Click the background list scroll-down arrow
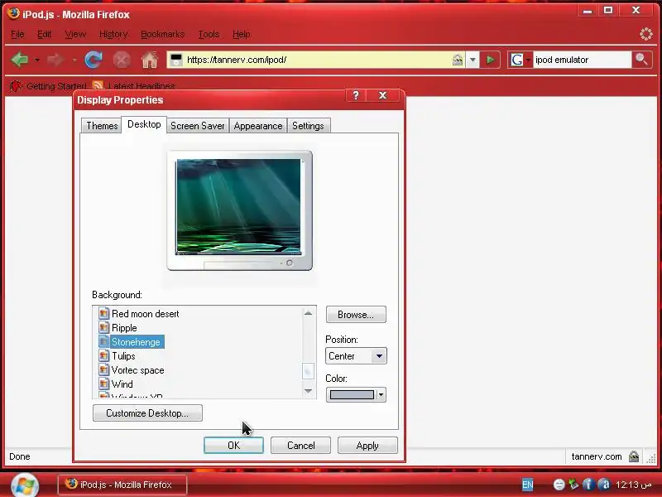This screenshot has width=662, height=497. [x=308, y=391]
